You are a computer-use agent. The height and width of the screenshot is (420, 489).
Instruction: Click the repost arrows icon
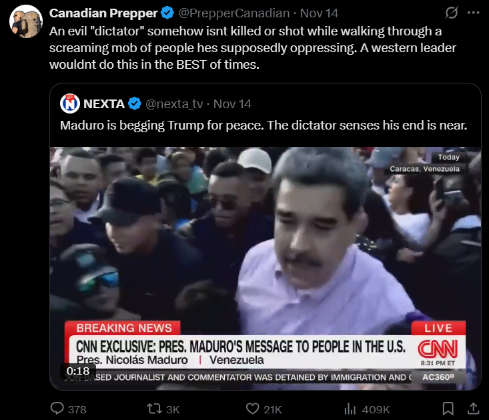point(154,409)
